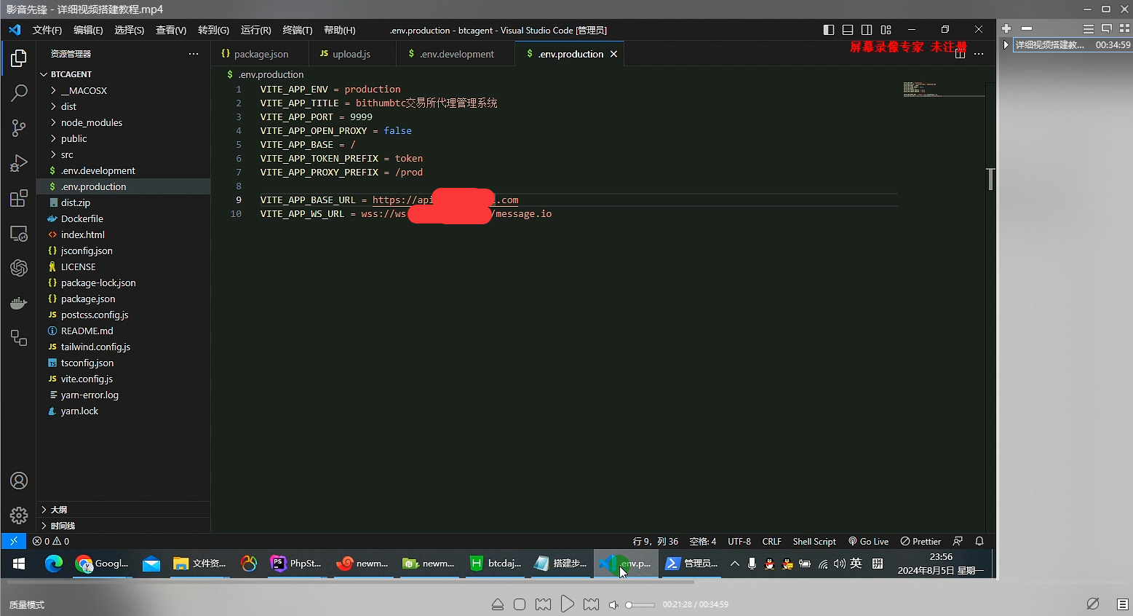The image size is (1133, 616).
Task: Show hidden system tray icons in the taskbar
Action: tap(735, 564)
